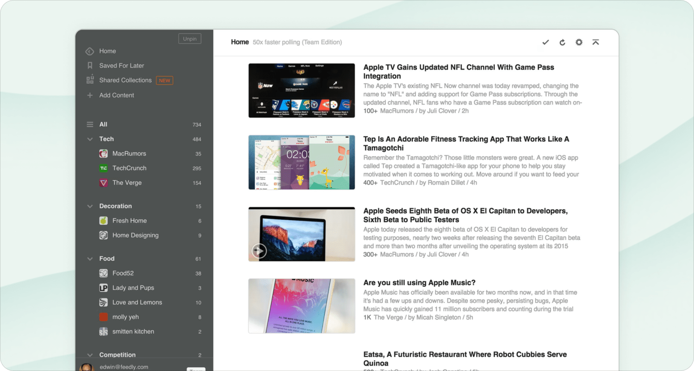Click the Fresh Home feed icon
The image size is (694, 371).
pos(104,221)
